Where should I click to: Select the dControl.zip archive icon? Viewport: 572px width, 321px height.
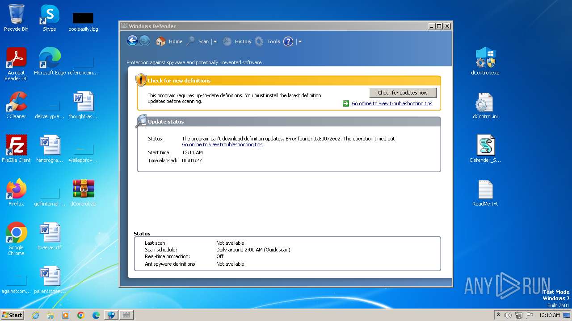[83, 193]
